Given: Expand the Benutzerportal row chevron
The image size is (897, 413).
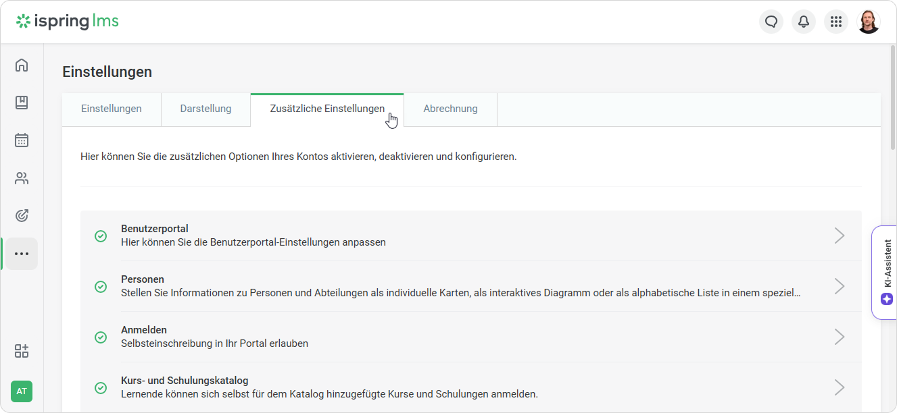Looking at the screenshot, I should pyautogui.click(x=839, y=236).
